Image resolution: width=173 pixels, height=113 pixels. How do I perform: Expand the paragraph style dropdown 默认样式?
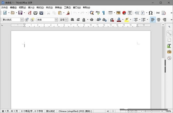point(22,20)
